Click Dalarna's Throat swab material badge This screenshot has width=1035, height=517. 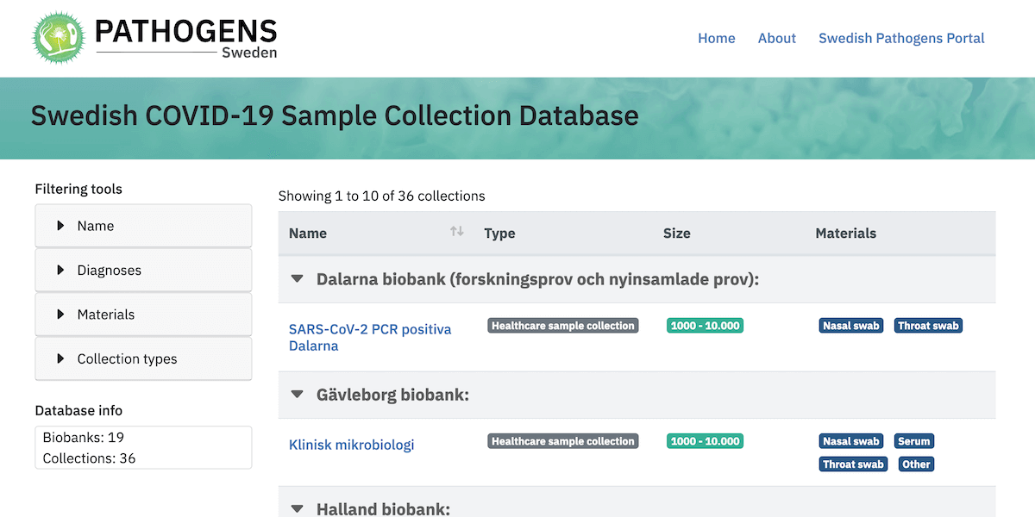click(928, 326)
